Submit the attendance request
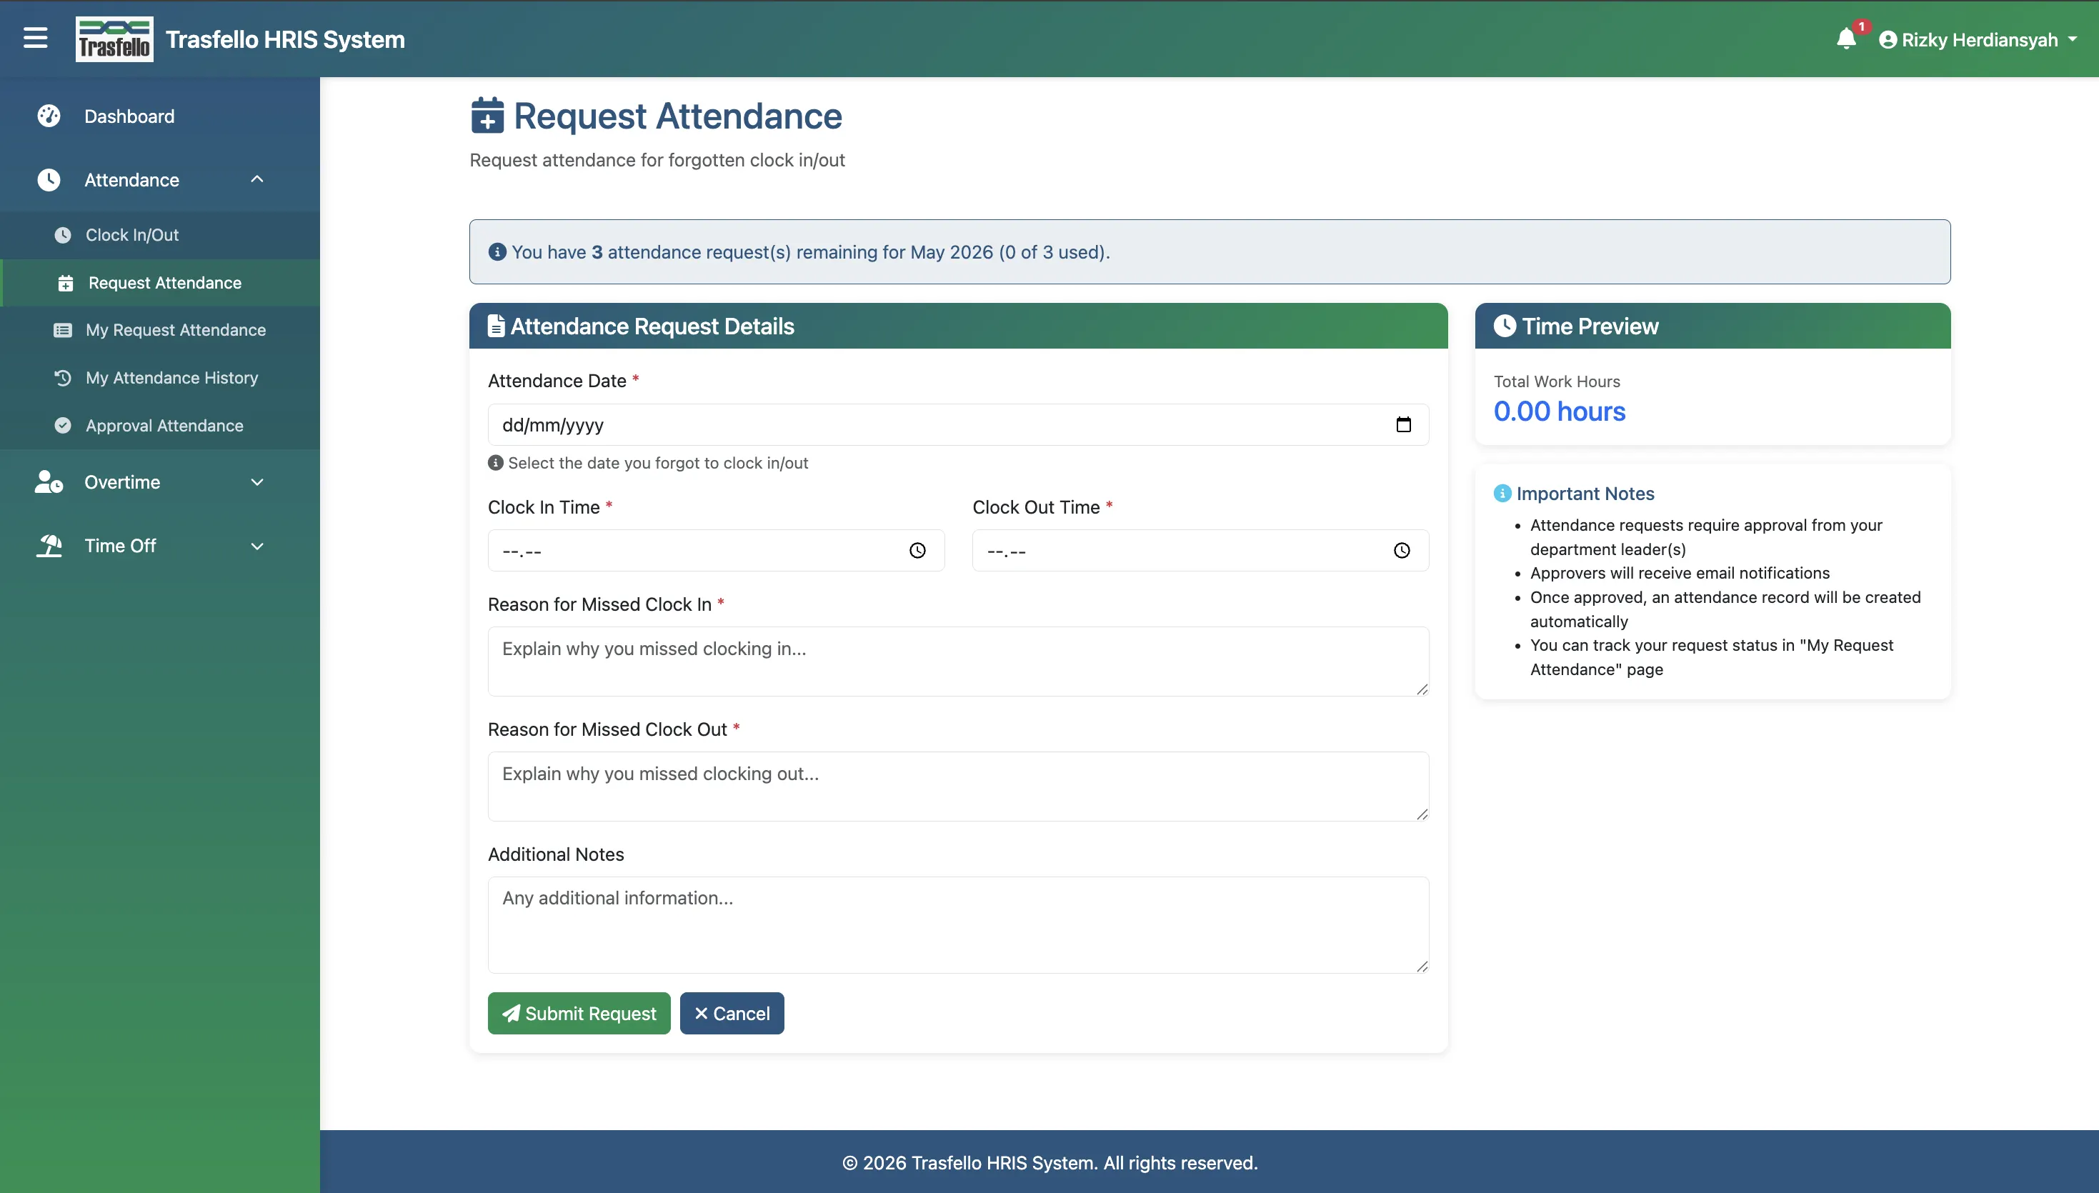 point(579,1013)
